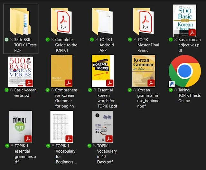Click sync checkmark beside TOPIK Master Final -Basic
Screen dimensions: 206x170
pos(130,40)
